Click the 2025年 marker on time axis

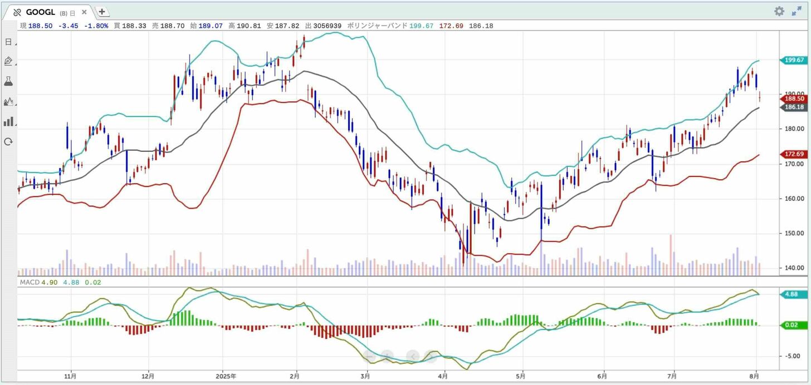point(225,376)
